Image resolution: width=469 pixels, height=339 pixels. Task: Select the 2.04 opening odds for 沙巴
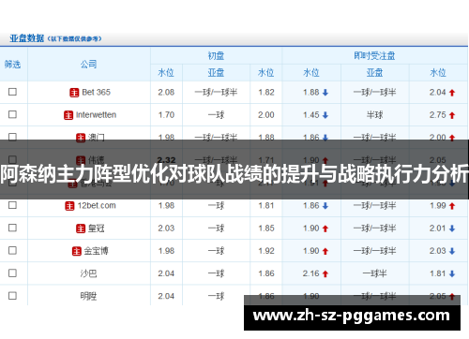pyautogui.click(x=166, y=273)
